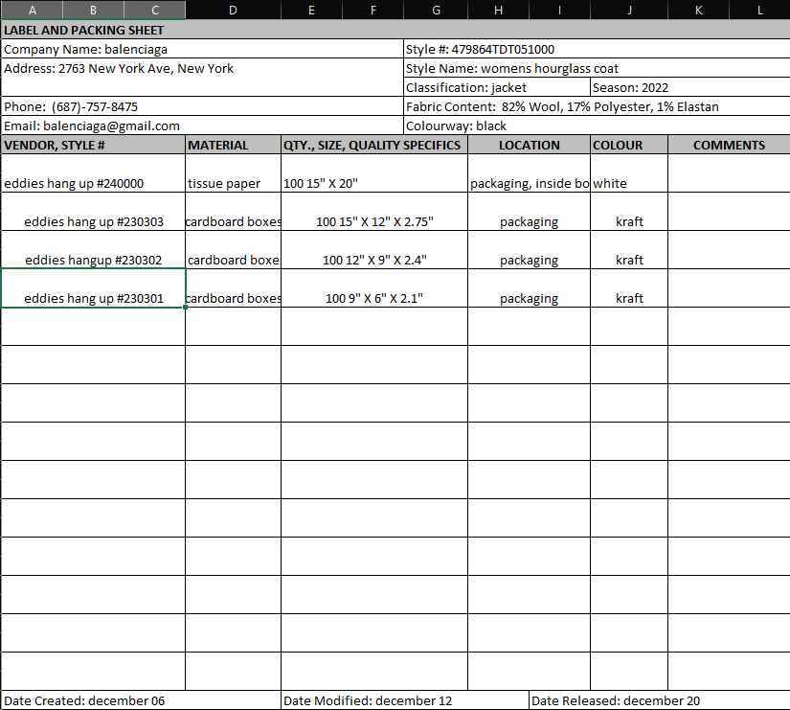The width and height of the screenshot is (790, 710).
Task: Click the Style #: 479864TDT051000 cell
Action: click(597, 49)
